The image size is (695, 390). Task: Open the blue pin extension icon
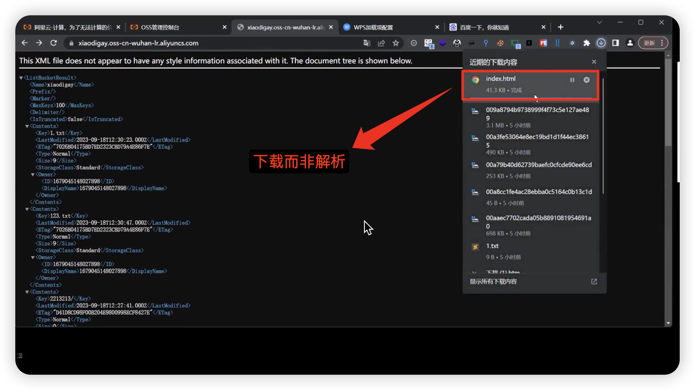(486, 43)
